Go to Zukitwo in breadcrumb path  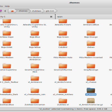coord(36,11)
